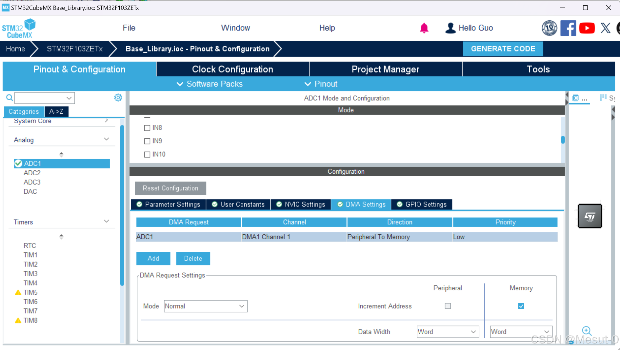Go to STM32F103ZETx breadcrumb
Screen dimensions: 620x350
(x=75, y=49)
